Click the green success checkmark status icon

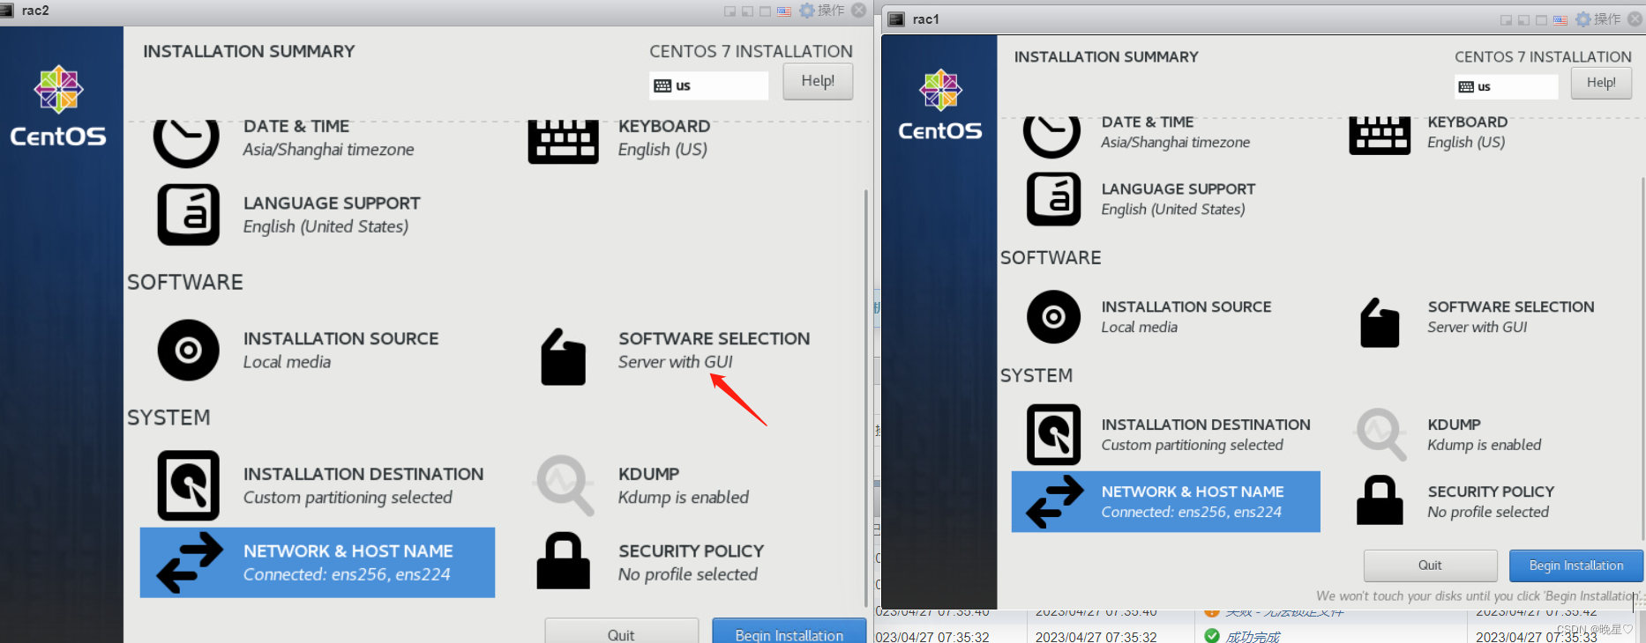point(1212,636)
